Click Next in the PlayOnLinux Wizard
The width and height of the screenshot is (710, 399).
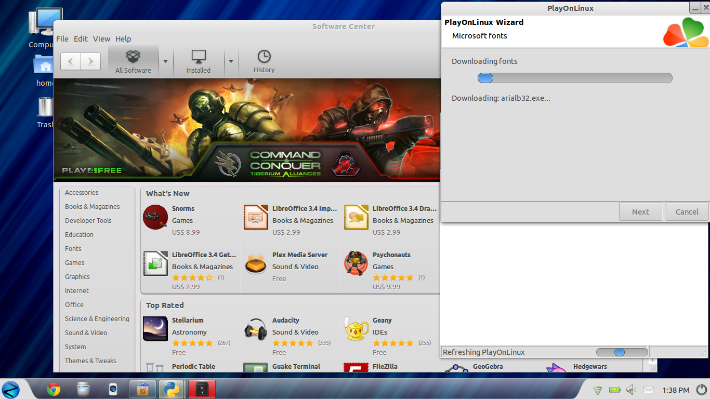(640, 212)
